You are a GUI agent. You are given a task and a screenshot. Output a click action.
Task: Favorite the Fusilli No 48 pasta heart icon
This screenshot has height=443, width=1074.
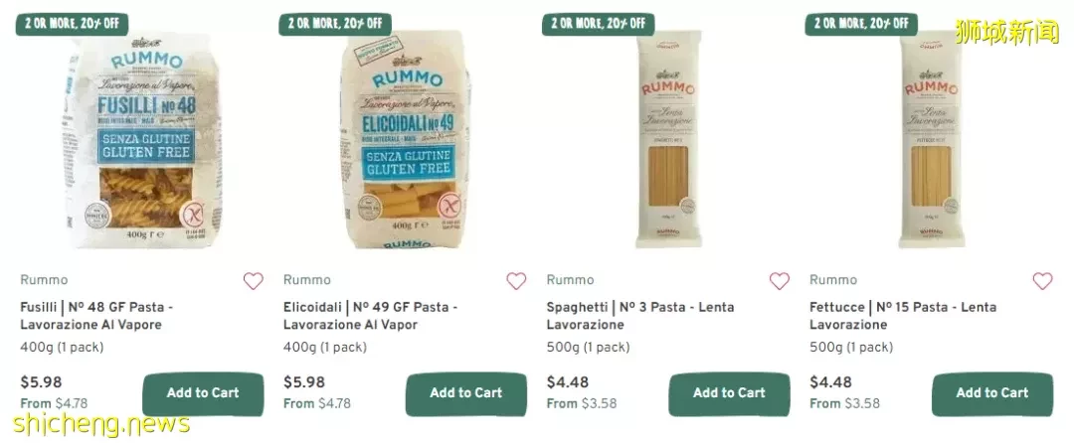point(254,281)
